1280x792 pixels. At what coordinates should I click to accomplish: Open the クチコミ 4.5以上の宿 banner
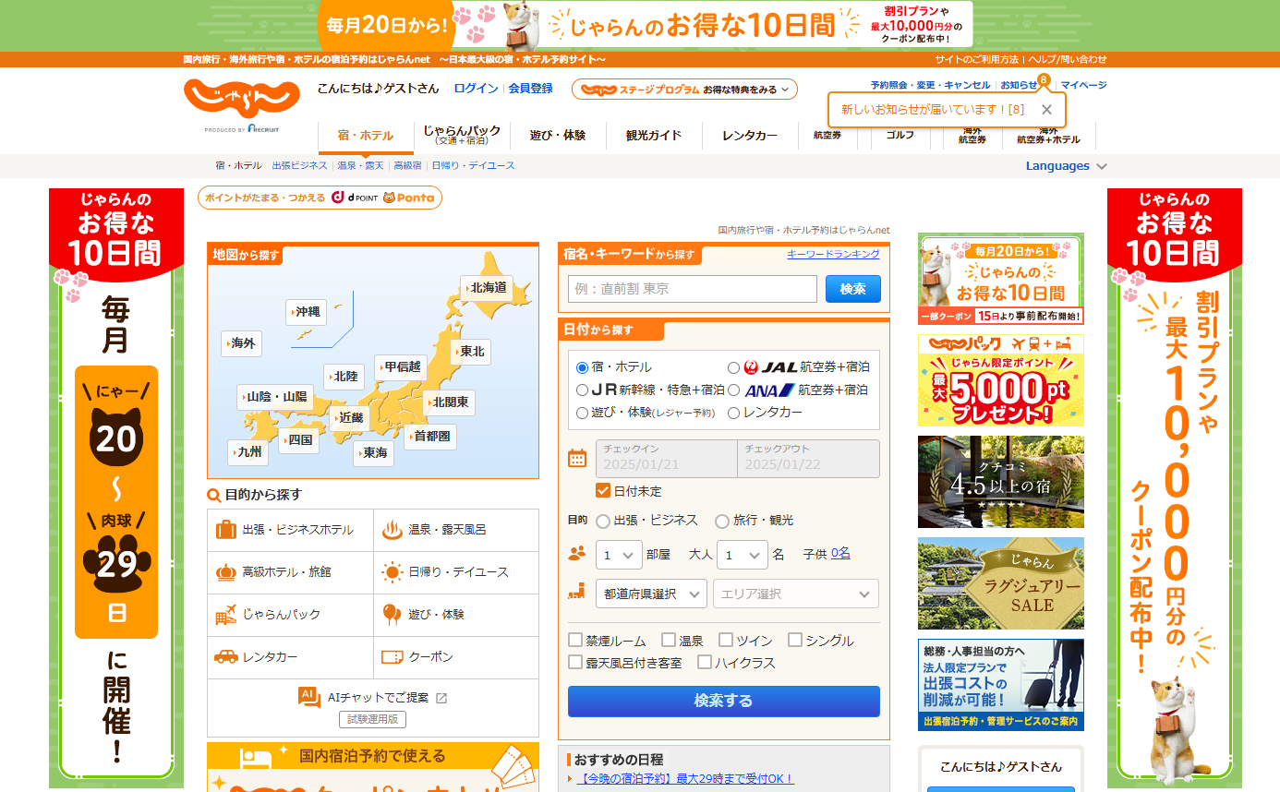point(1001,482)
